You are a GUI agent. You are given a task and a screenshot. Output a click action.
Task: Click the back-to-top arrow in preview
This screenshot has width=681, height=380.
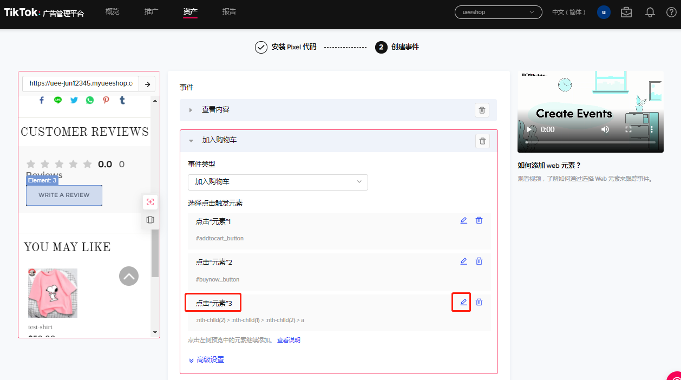coord(129,276)
